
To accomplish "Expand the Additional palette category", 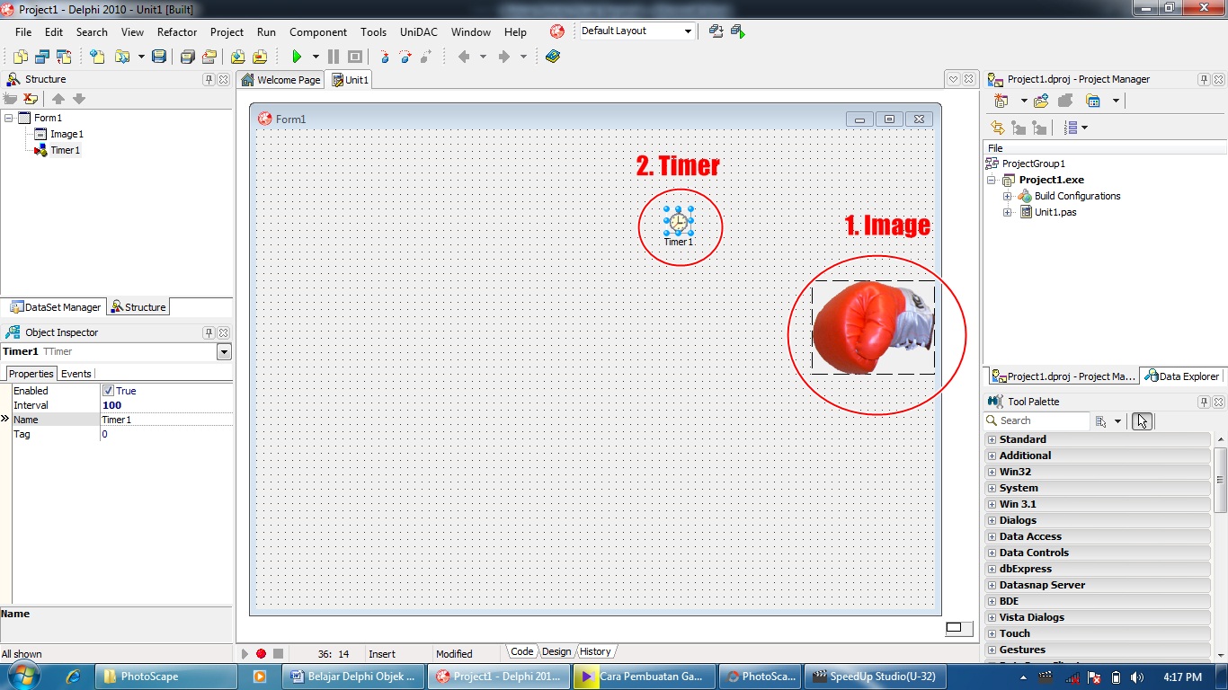I will (992, 456).
